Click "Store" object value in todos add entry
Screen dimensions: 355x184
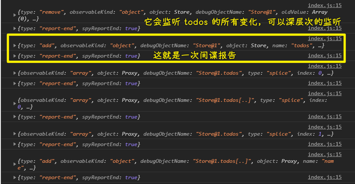[258, 46]
